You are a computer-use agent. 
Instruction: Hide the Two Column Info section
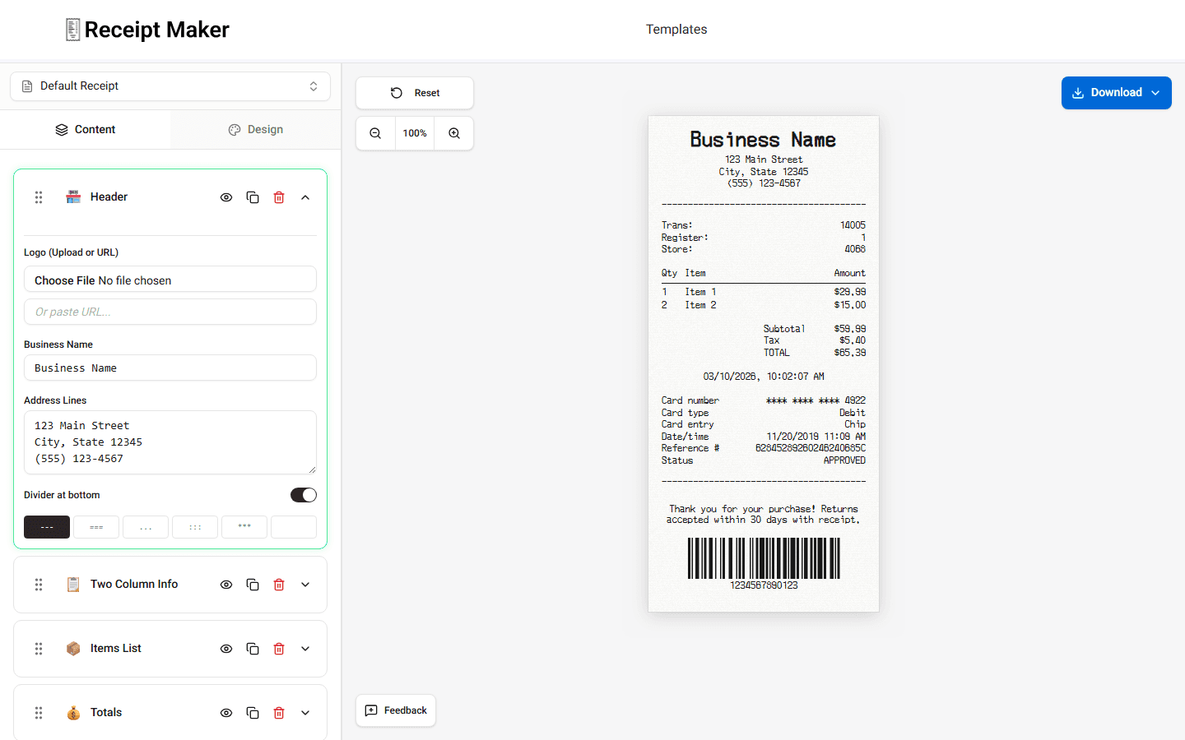226,584
